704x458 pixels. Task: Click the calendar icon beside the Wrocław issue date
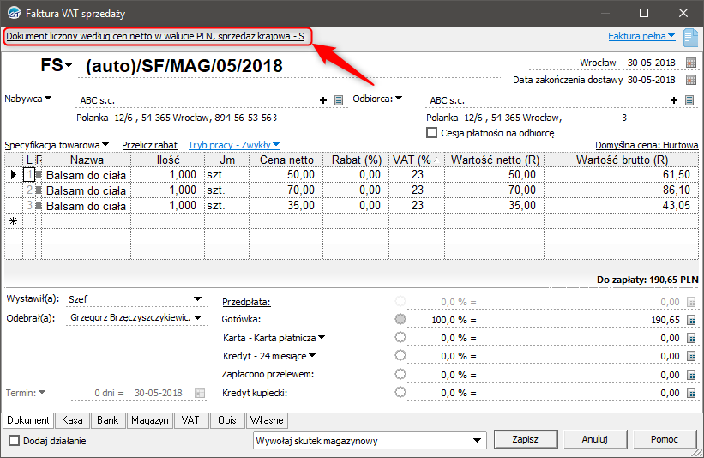(x=691, y=63)
